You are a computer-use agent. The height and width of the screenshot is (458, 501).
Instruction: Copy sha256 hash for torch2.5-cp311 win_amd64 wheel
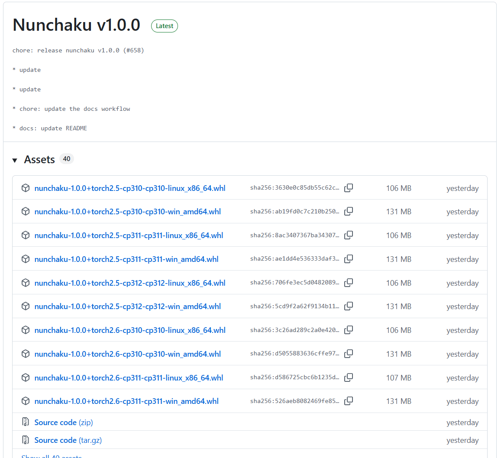click(349, 259)
